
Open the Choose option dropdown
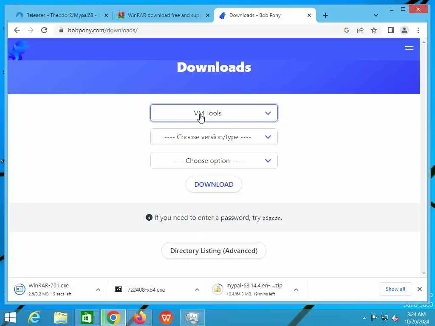coord(214,160)
